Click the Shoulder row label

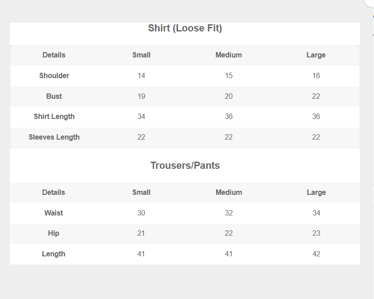click(54, 75)
